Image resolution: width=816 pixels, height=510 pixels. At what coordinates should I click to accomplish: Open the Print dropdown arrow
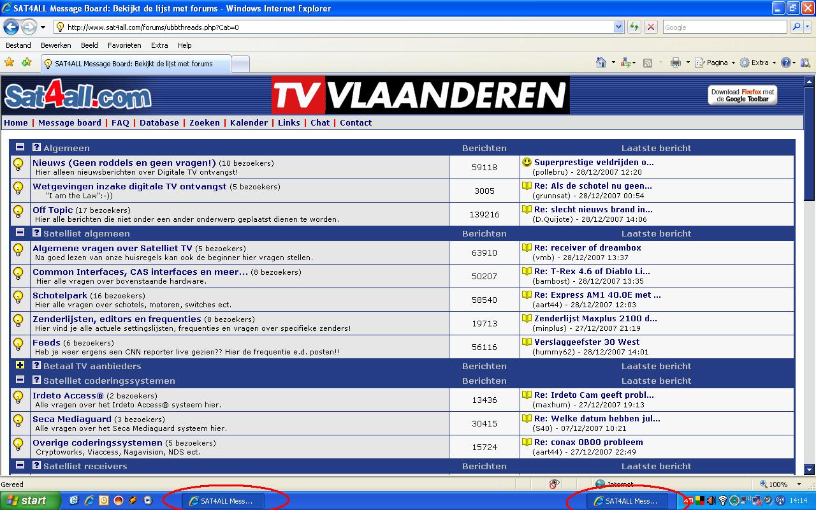(688, 62)
